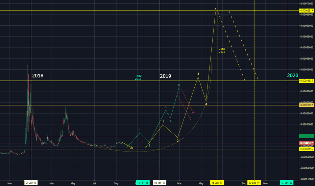The width and height of the screenshot is (315, 186).
Task: Click the 0.00055000 price axis tick
Action: point(307,37)
